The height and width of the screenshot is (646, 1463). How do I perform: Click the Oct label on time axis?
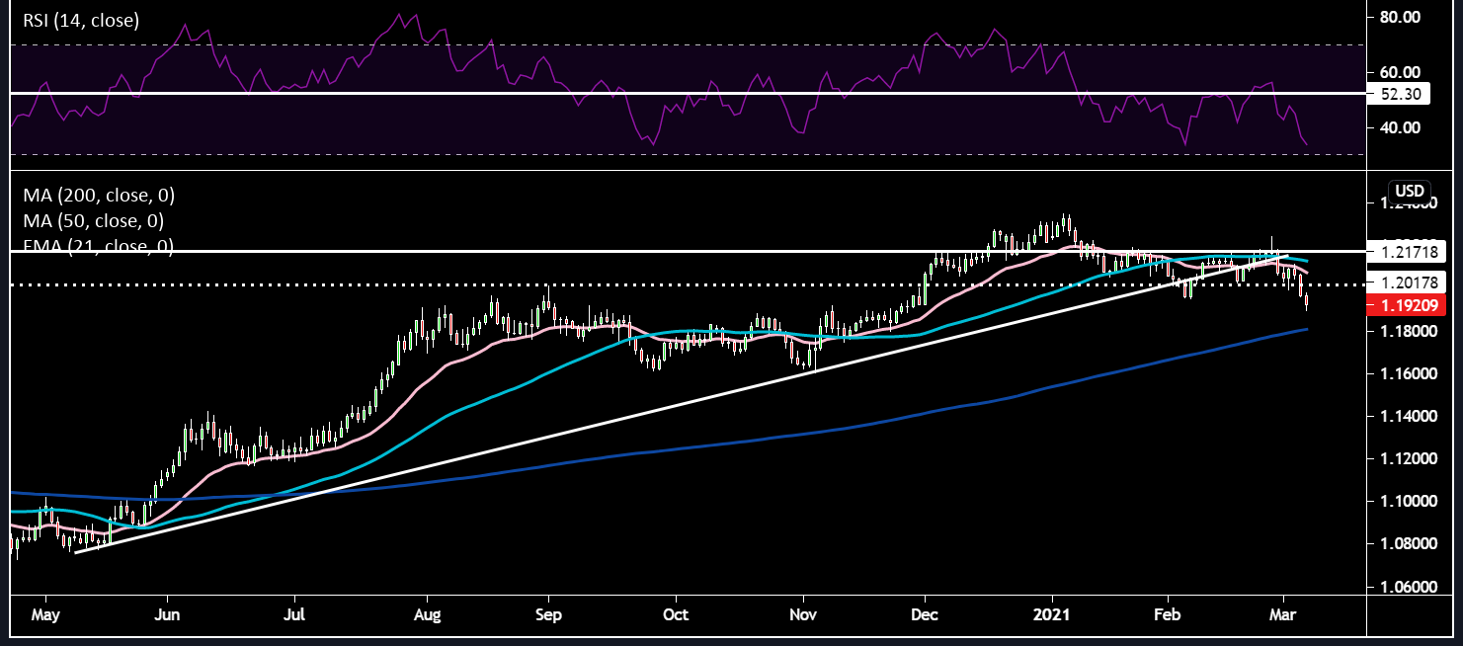[676, 613]
